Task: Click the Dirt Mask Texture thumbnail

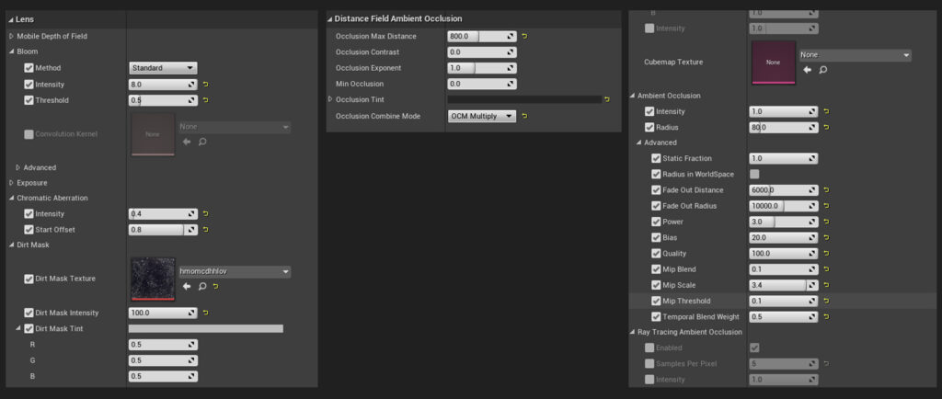Action: [x=153, y=279]
